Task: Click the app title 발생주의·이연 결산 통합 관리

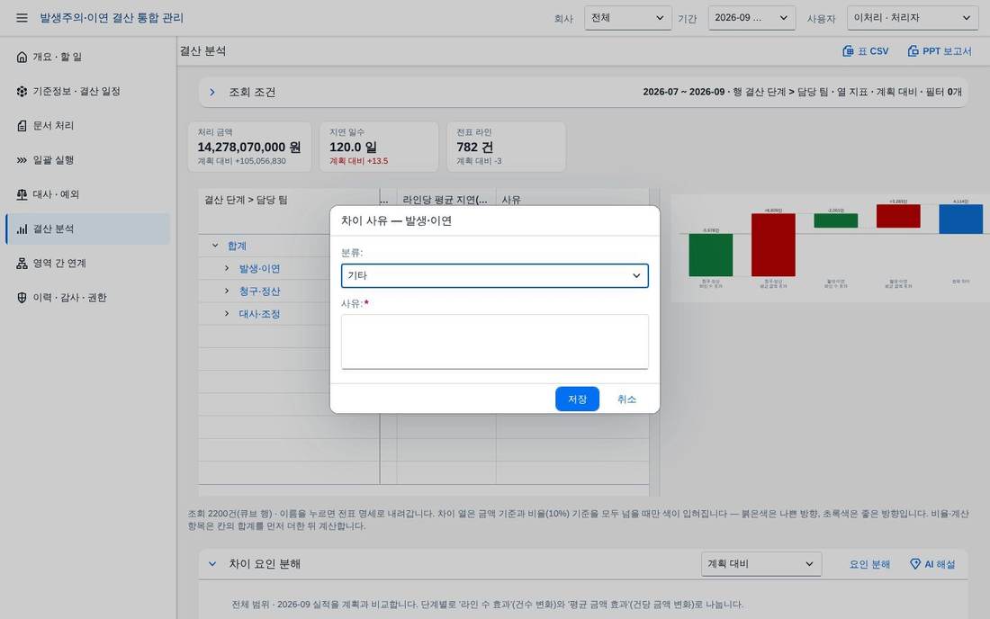Action: [112, 18]
